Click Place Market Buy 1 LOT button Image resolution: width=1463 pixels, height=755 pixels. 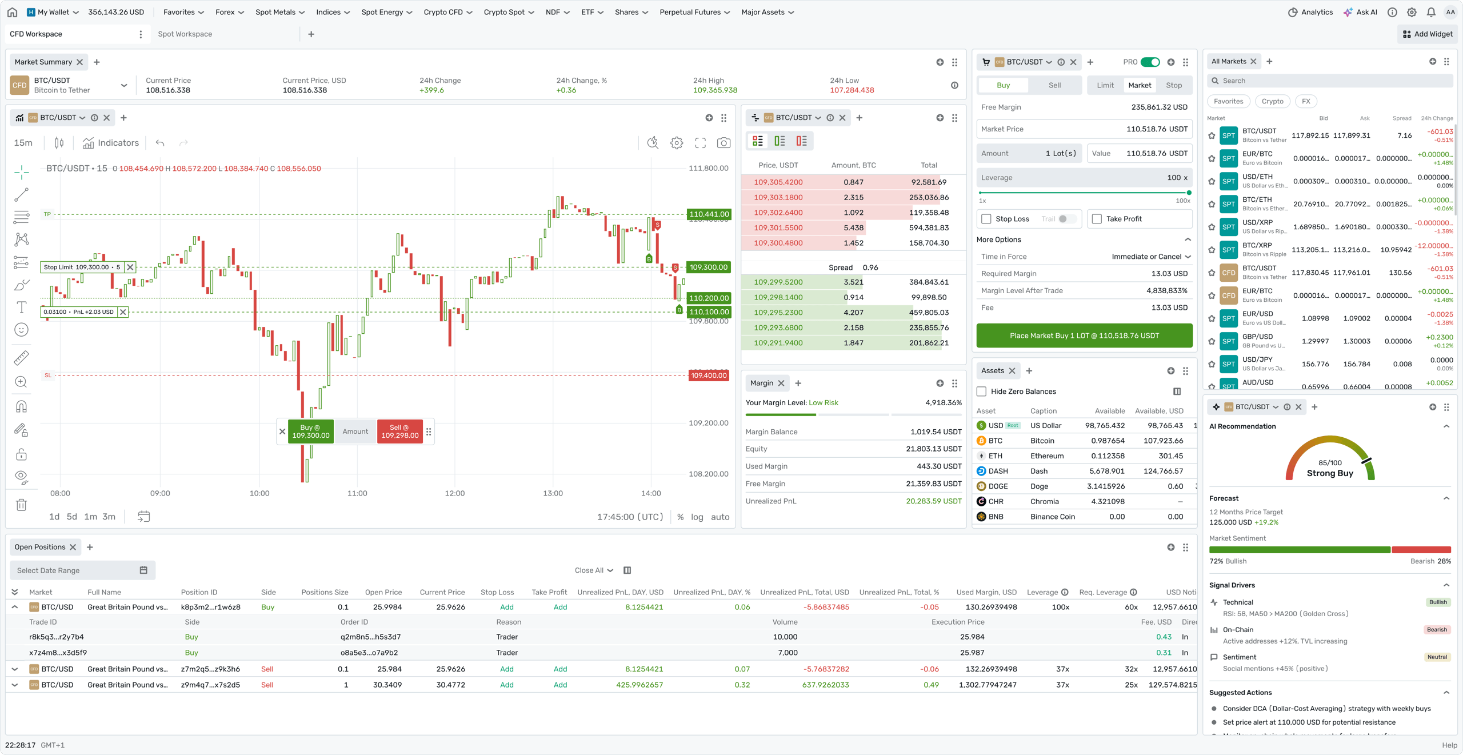[x=1084, y=335]
